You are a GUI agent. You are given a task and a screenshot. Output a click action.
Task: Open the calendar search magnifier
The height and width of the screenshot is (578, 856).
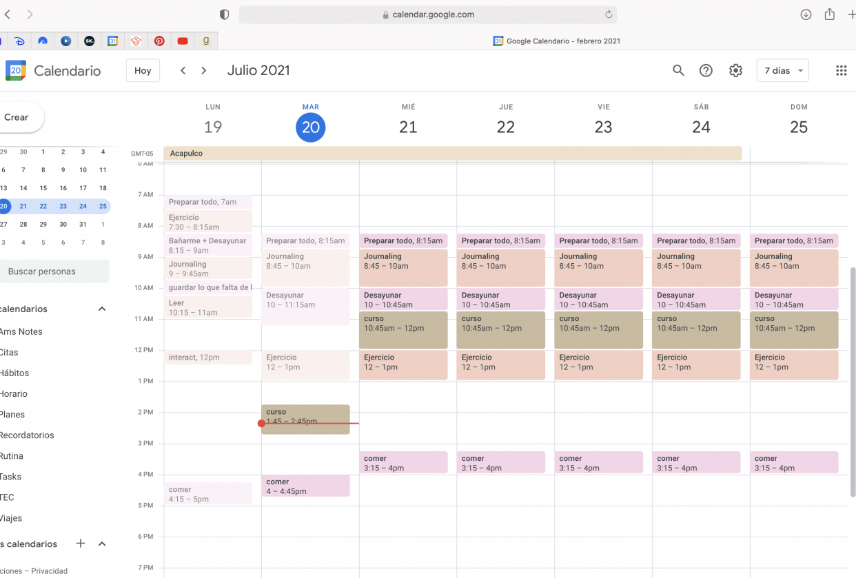[678, 70]
